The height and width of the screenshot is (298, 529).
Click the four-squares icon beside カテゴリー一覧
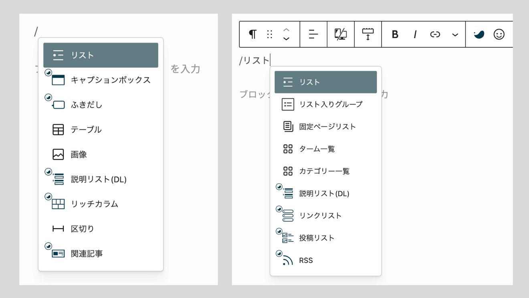[x=288, y=171]
